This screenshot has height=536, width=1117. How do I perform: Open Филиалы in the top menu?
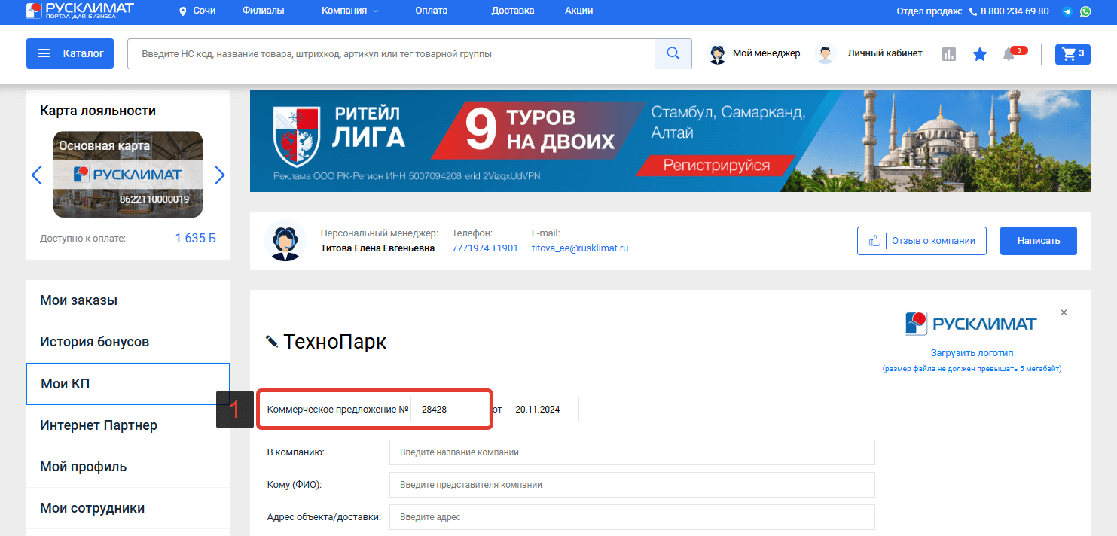(264, 11)
